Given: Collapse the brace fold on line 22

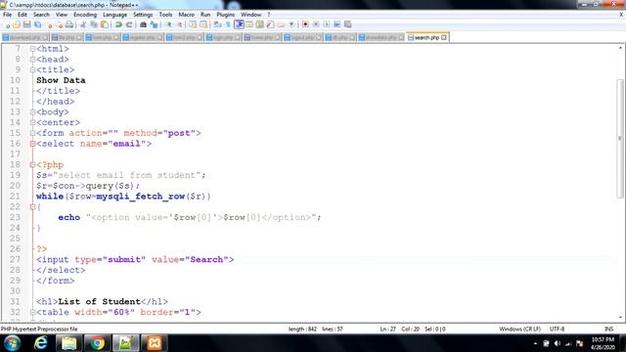Looking at the screenshot, I should [x=32, y=207].
